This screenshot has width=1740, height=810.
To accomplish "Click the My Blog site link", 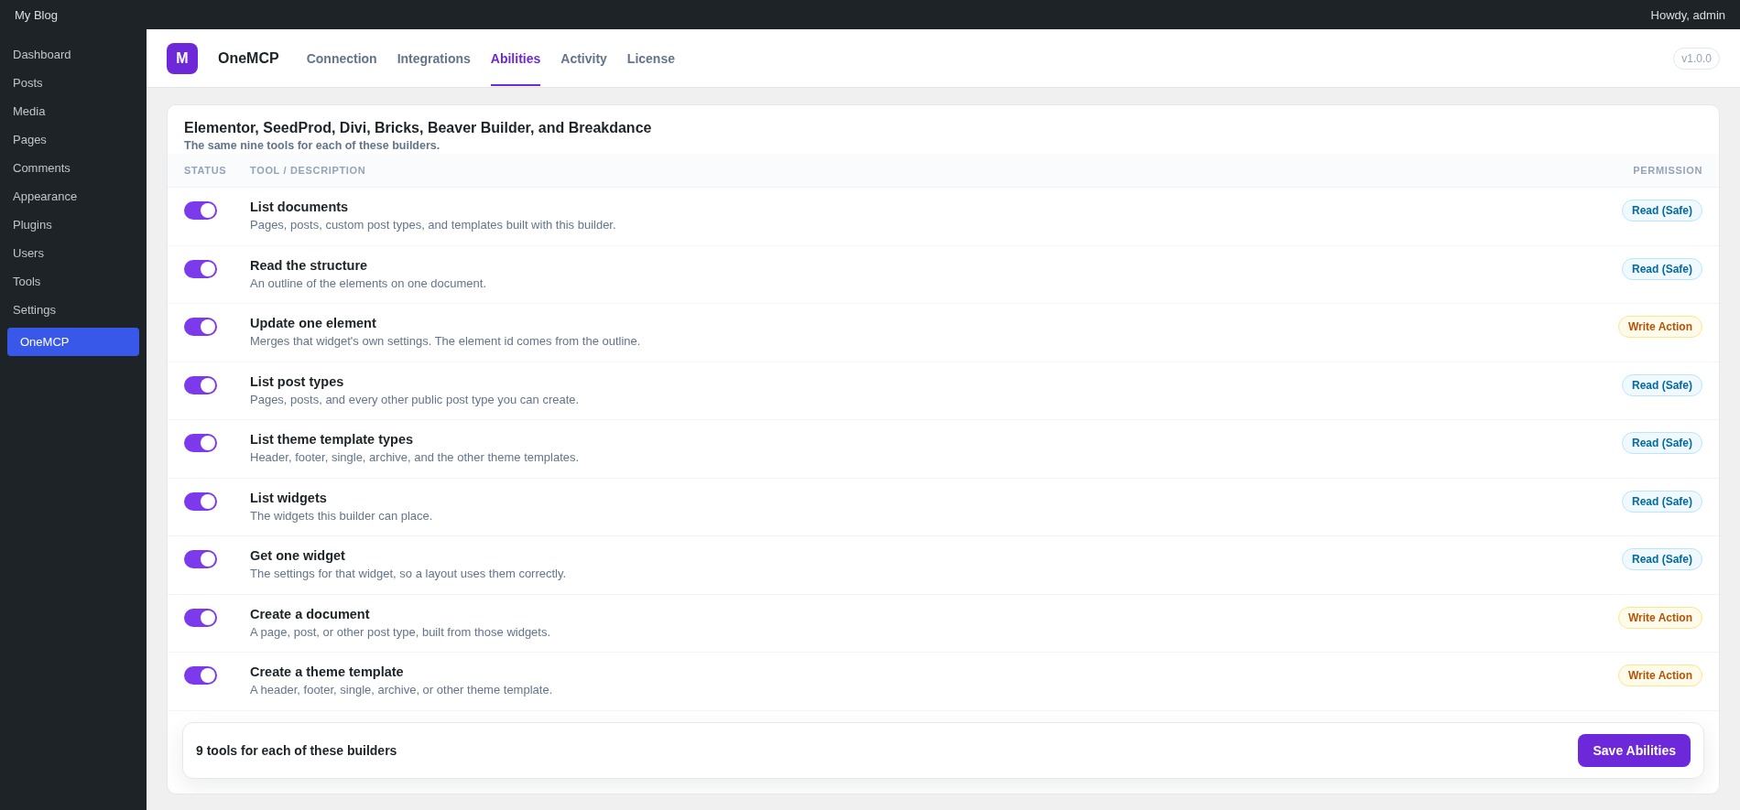I will pos(36,15).
